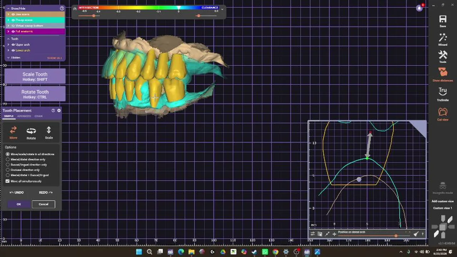Screen dimensions: 457x257
Task: Toggle visibility eye of Lower arch
Action: pyautogui.click(x=13, y=50)
